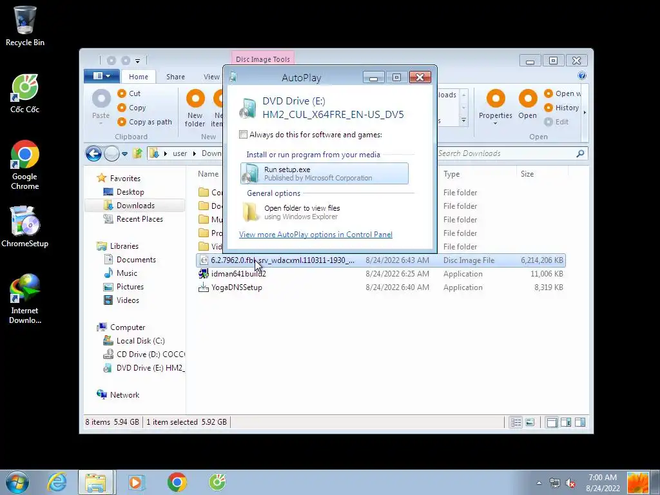Open the File menu dropdown button
Image resolution: width=660 pixels, height=495 pixels.
[x=102, y=76]
